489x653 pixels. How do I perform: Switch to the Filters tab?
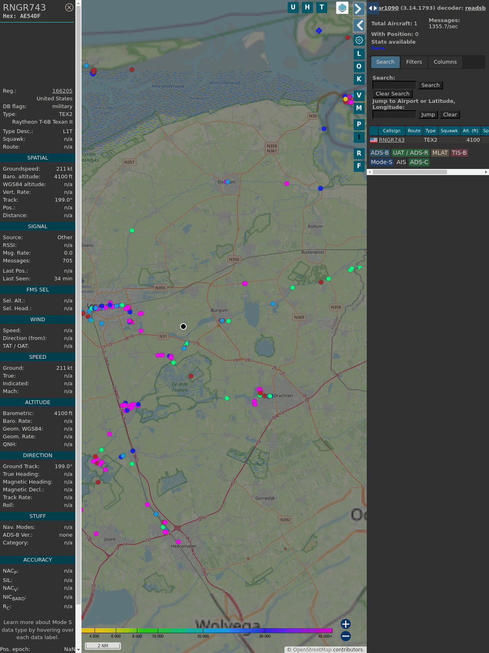click(x=414, y=62)
